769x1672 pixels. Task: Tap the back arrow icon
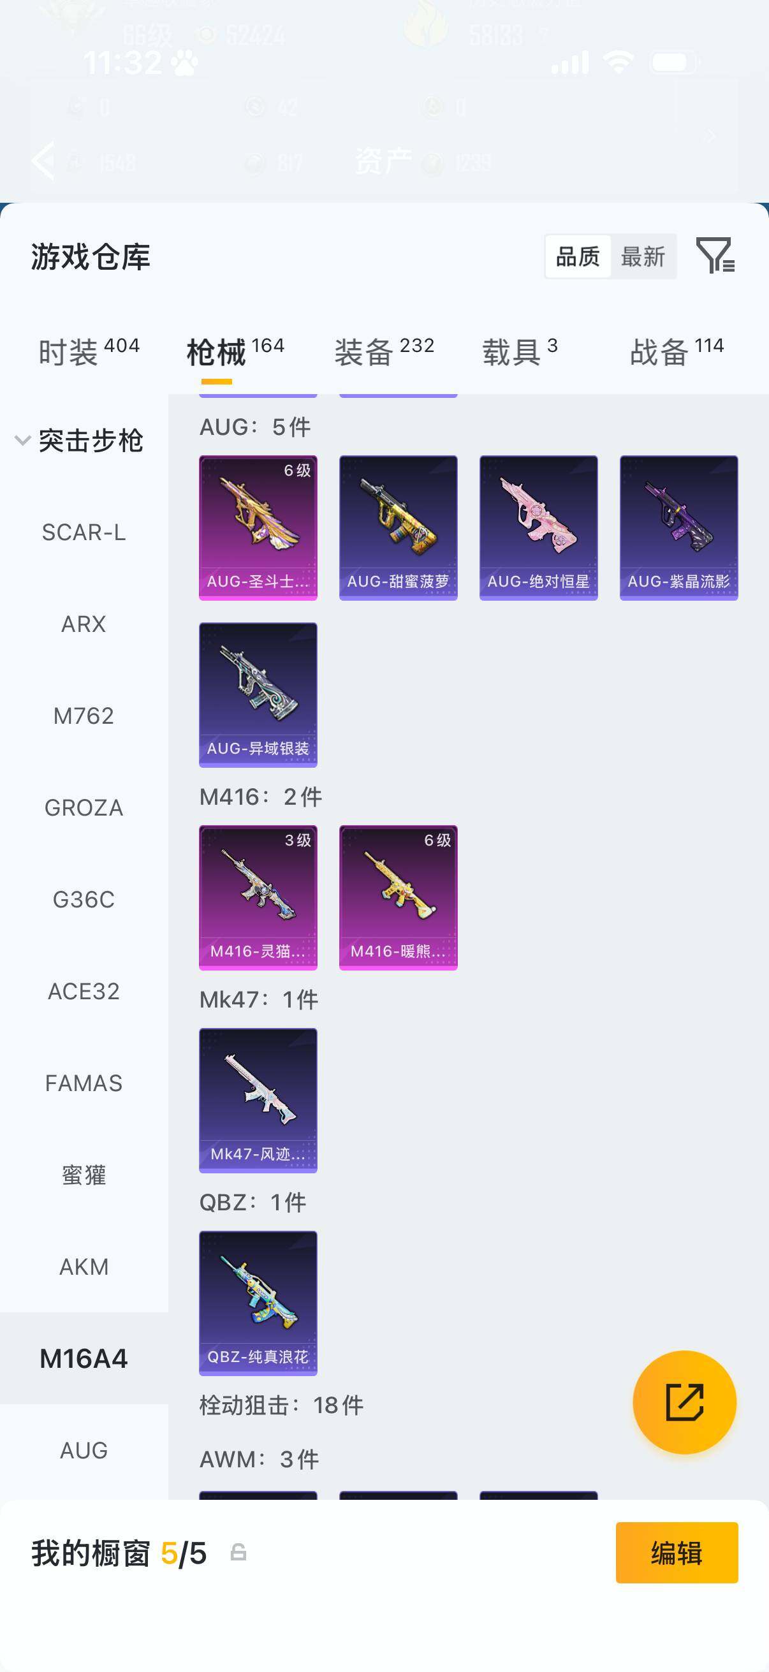pos(43,160)
